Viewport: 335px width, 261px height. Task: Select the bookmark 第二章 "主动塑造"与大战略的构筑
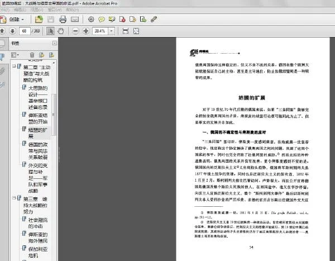click(x=36, y=74)
